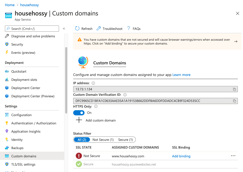The image size is (243, 172).
Task: Toggle the HTTPS Only switch off
Action: (x=79, y=113)
